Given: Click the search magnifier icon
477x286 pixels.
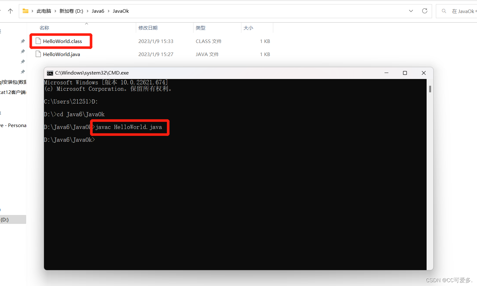Looking at the screenshot, I should point(444,11).
